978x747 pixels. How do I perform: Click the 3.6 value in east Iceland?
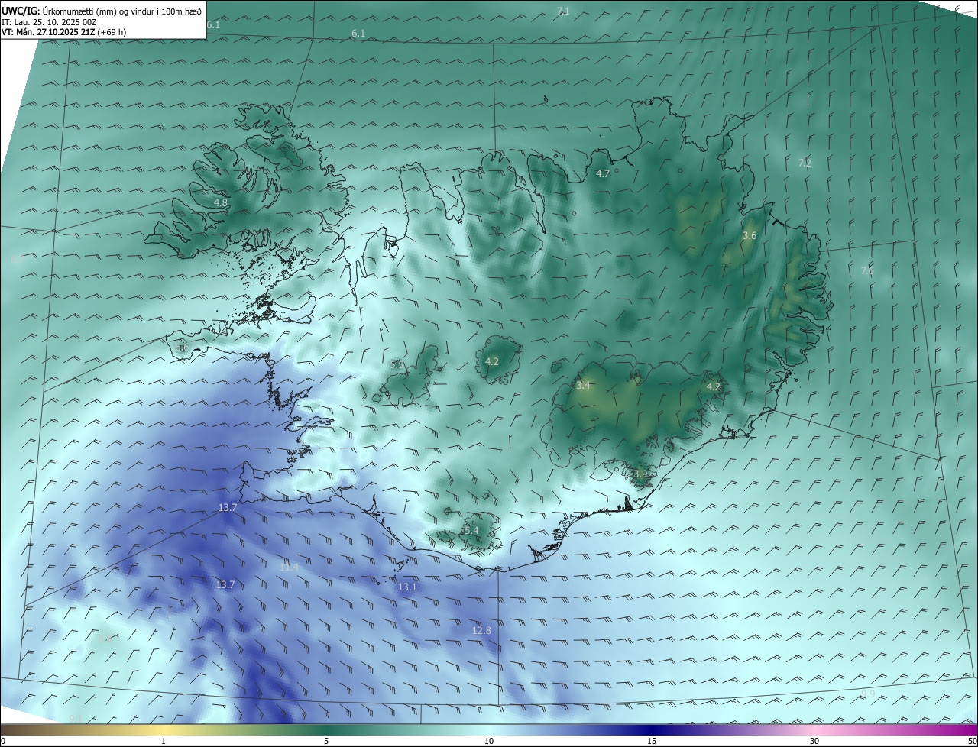tap(750, 236)
